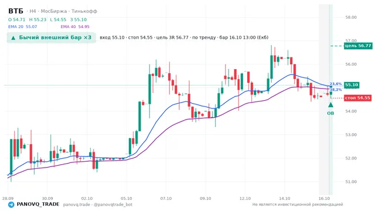Click the 54.00 price axis label
This screenshot has width=375, height=211.
coord(351,111)
